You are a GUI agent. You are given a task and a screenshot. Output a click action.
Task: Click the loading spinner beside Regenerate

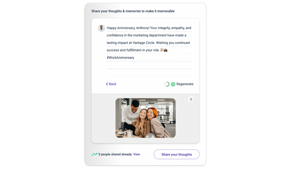point(167,84)
